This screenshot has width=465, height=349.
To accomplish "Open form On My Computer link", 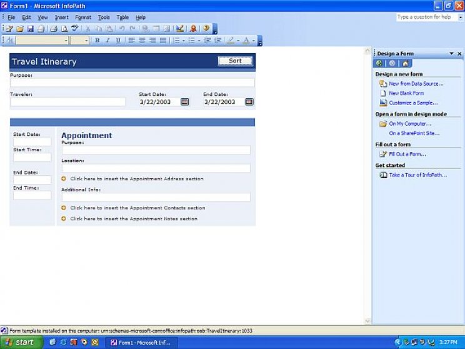I will click(x=410, y=123).
